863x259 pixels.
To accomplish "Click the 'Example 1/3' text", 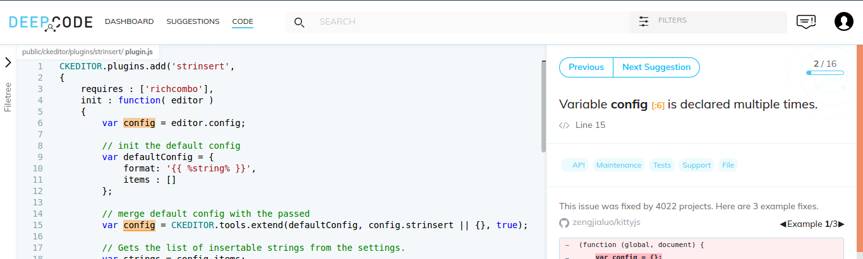I will click(x=812, y=224).
